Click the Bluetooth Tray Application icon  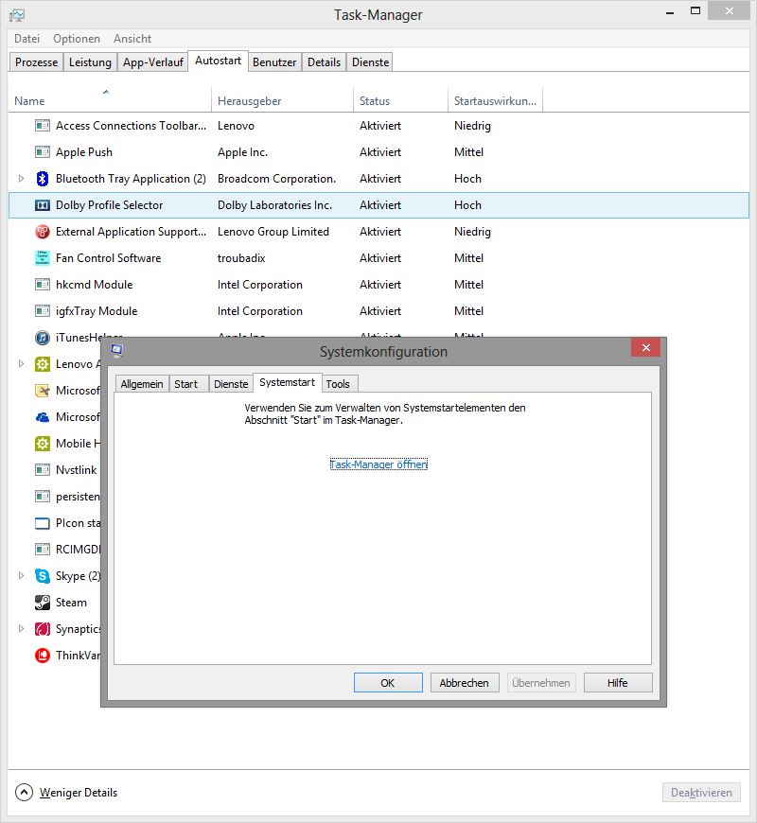pos(42,179)
